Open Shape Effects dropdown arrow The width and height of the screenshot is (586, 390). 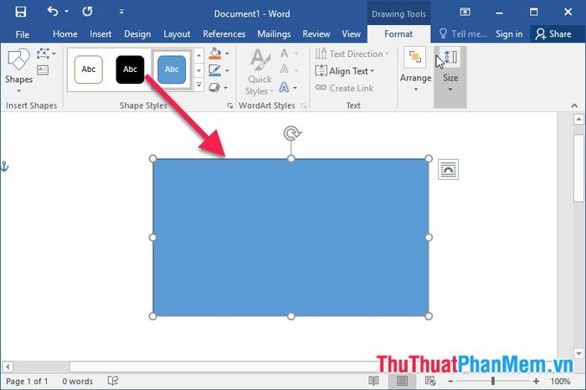(x=226, y=88)
